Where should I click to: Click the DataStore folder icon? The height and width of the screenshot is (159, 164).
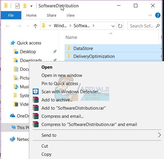click(x=69, y=48)
